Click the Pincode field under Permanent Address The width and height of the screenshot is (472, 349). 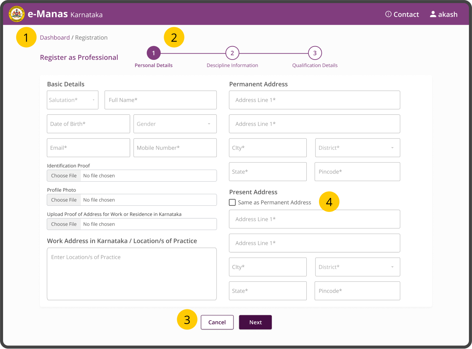click(357, 172)
